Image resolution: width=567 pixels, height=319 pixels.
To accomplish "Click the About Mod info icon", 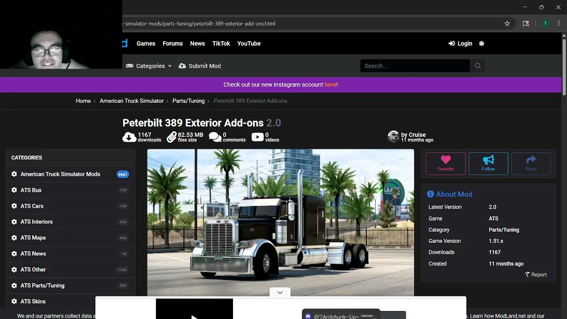I will click(x=431, y=194).
